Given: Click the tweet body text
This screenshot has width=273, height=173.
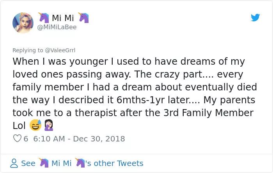Looking at the screenshot, I should pyautogui.click(x=135, y=94).
